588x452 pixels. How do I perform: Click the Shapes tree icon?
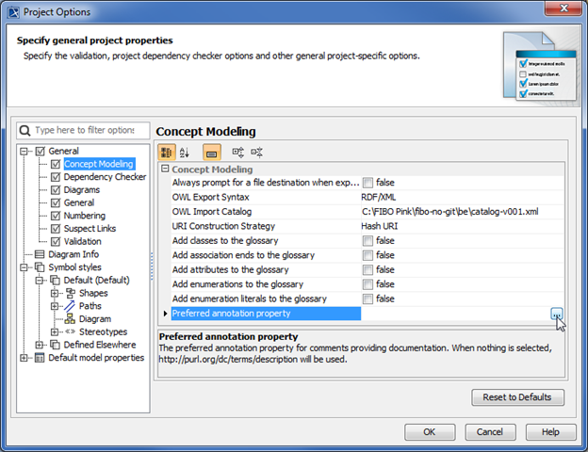point(70,293)
